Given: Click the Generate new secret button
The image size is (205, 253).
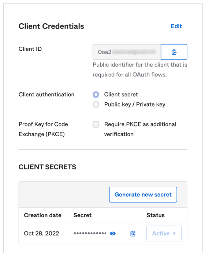Looking at the screenshot, I should click(x=143, y=195).
